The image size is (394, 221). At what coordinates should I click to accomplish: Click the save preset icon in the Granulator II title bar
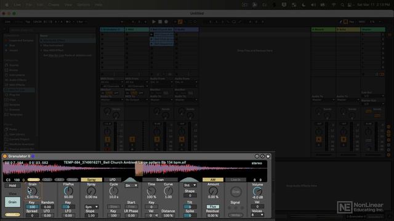click(x=268, y=156)
